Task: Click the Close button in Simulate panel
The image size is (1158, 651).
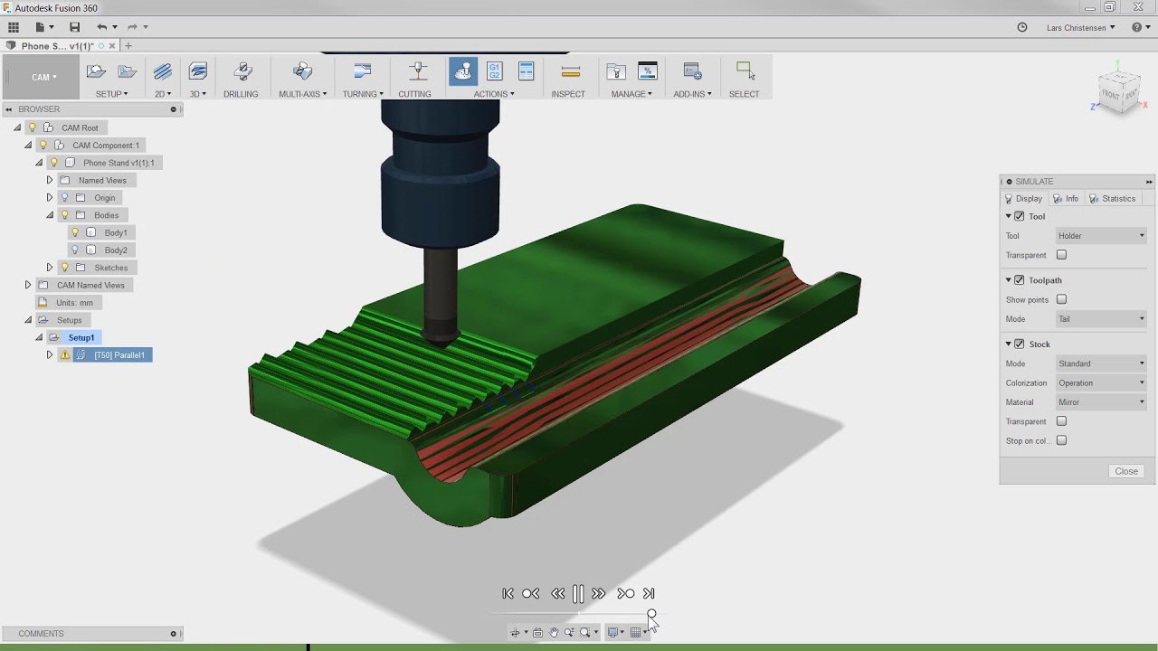Action: click(x=1126, y=471)
